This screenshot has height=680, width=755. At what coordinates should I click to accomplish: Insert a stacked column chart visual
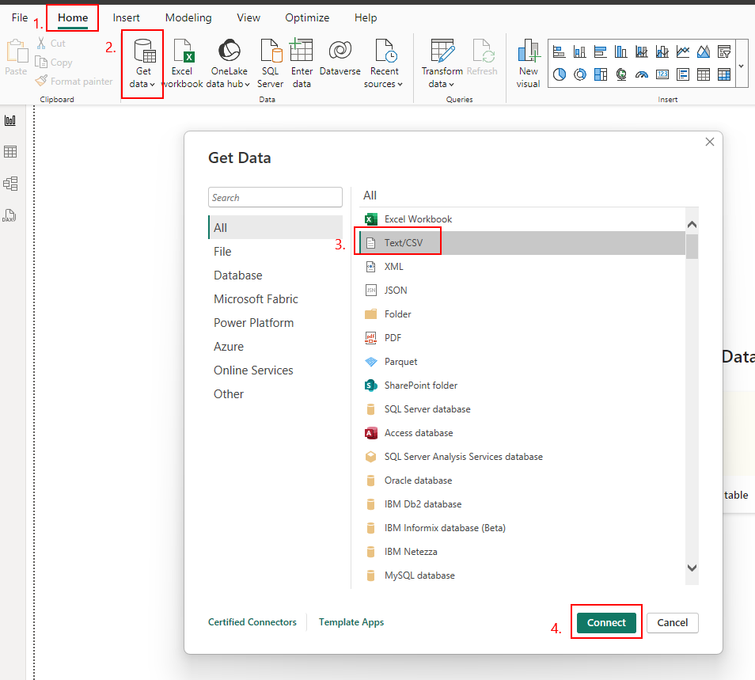pyautogui.click(x=580, y=51)
